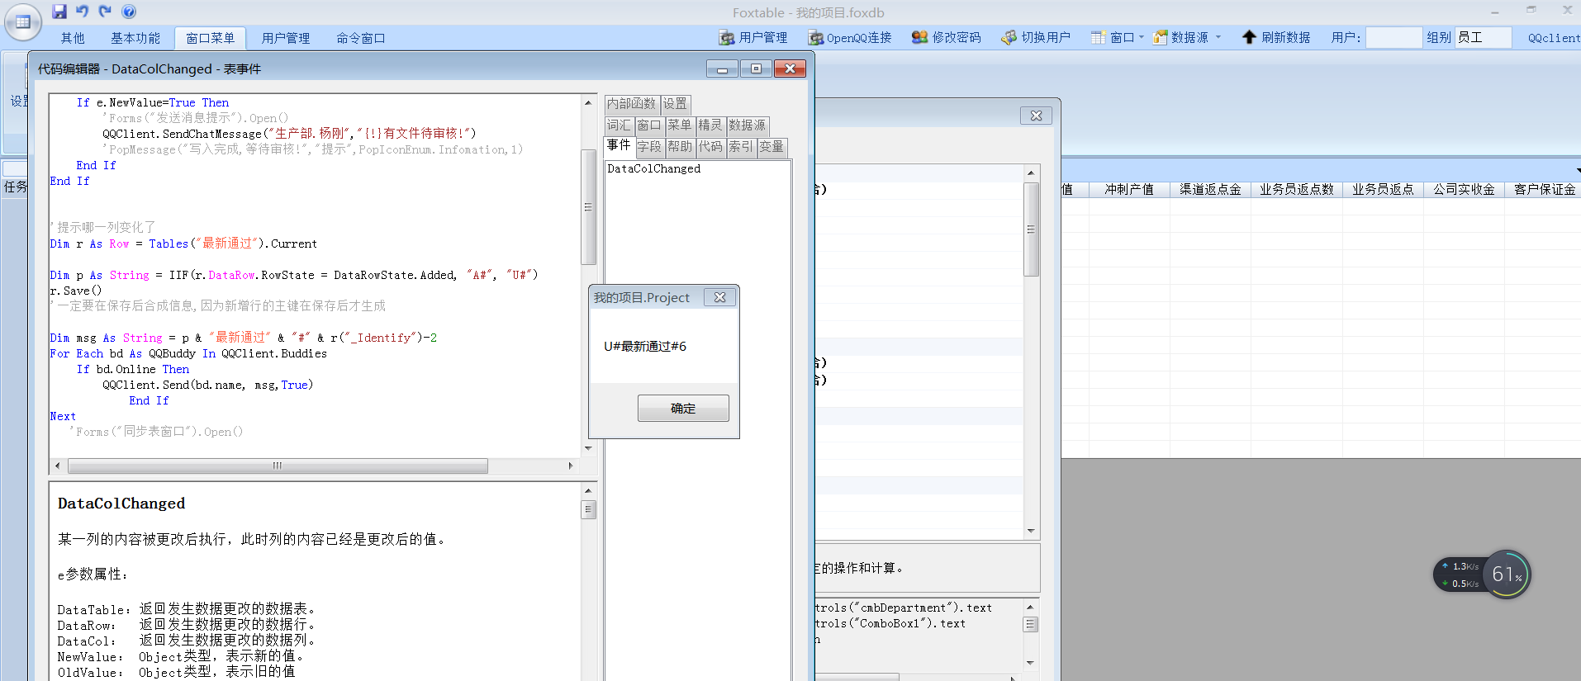Click code editor scroll down arrow
This screenshot has width=1581, height=681.
point(588,448)
